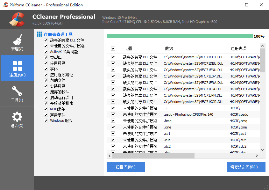Toggle 未使用的文件扩展名 option in left list

pyautogui.click(x=46, y=46)
